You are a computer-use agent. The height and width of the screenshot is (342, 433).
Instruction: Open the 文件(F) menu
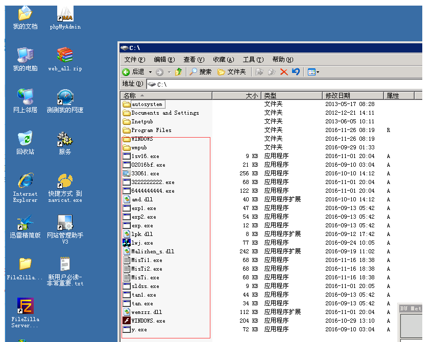[135, 60]
